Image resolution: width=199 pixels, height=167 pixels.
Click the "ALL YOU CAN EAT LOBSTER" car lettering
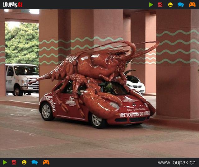[x=135, y=114]
